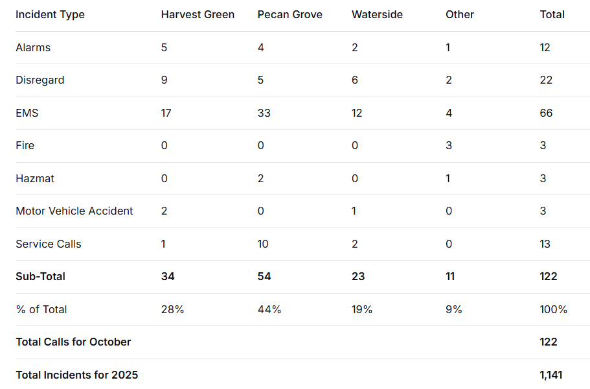The image size is (590, 389).
Task: Click the Hazmat row label
Action: [x=35, y=178]
